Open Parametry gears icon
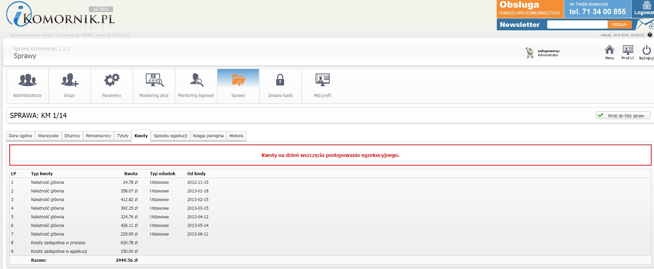 click(x=112, y=80)
